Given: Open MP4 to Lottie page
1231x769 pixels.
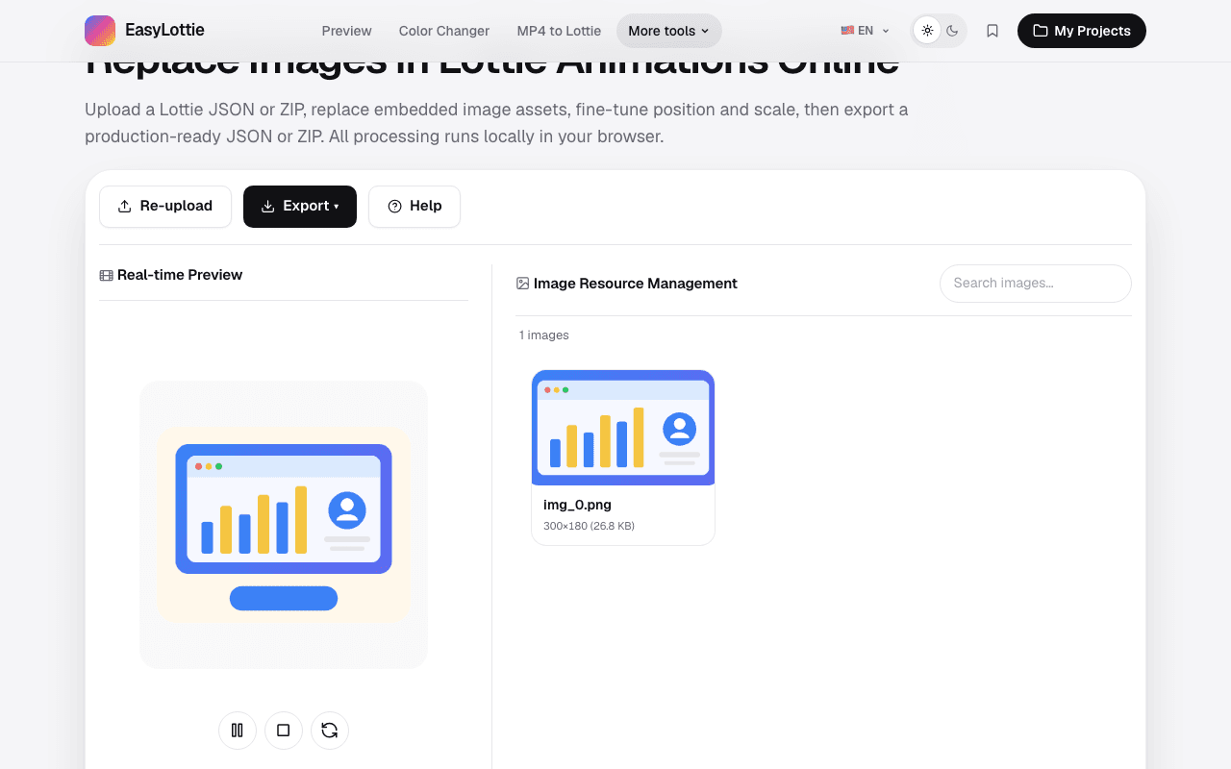Looking at the screenshot, I should click(559, 31).
